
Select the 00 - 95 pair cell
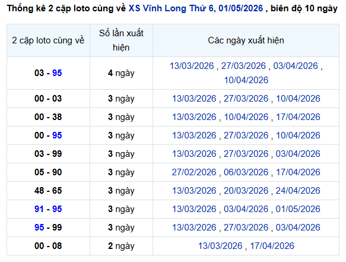click(x=48, y=135)
